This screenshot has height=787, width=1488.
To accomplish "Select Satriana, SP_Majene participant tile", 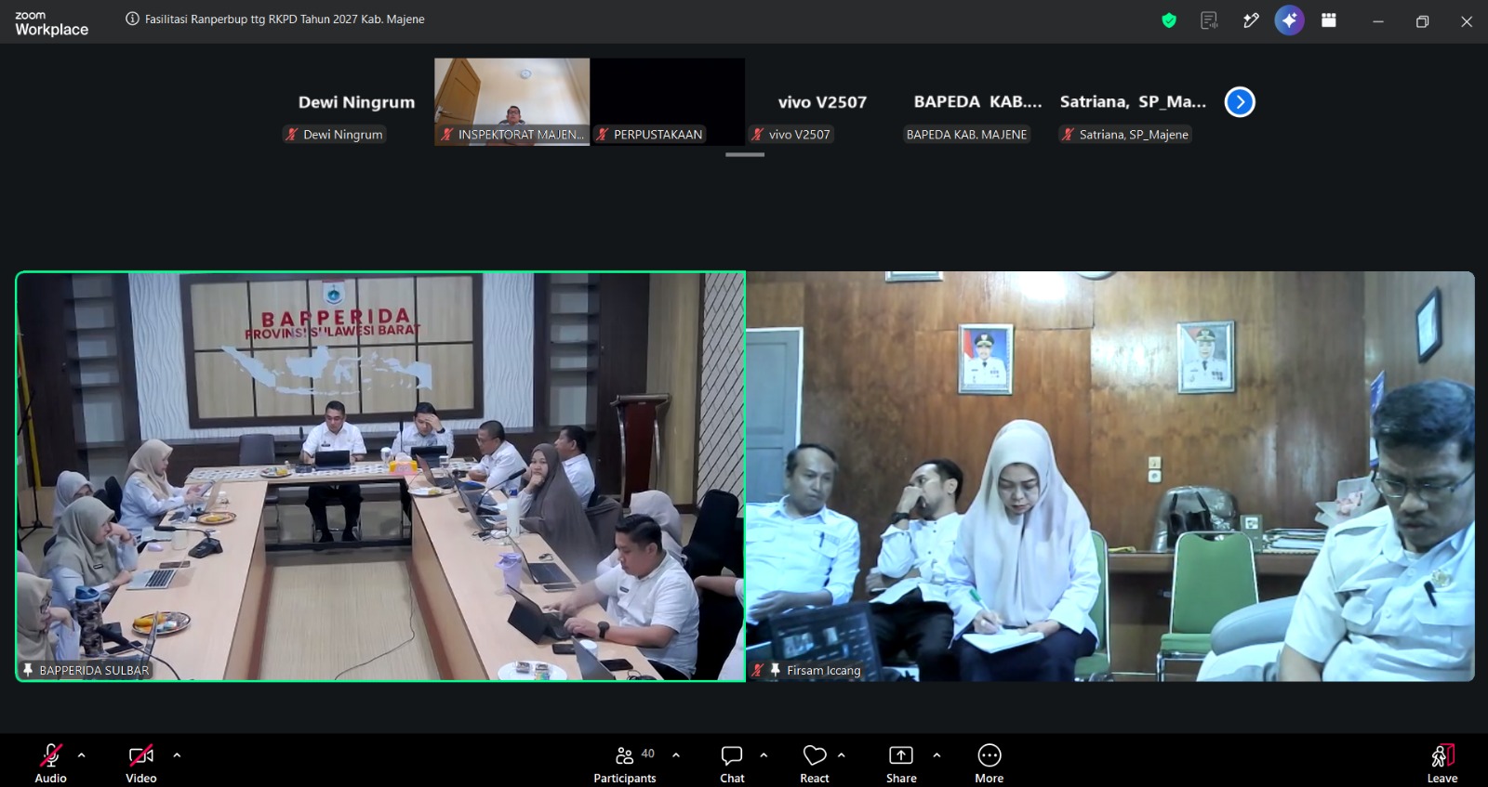I will (x=1133, y=102).
